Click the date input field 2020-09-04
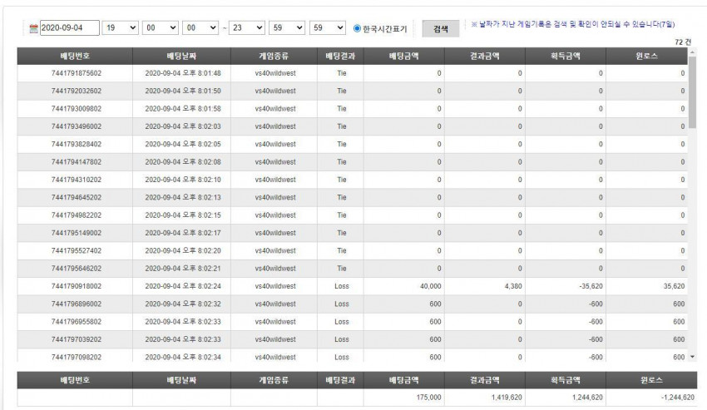Viewport: 707px width, 410px height. [69, 28]
